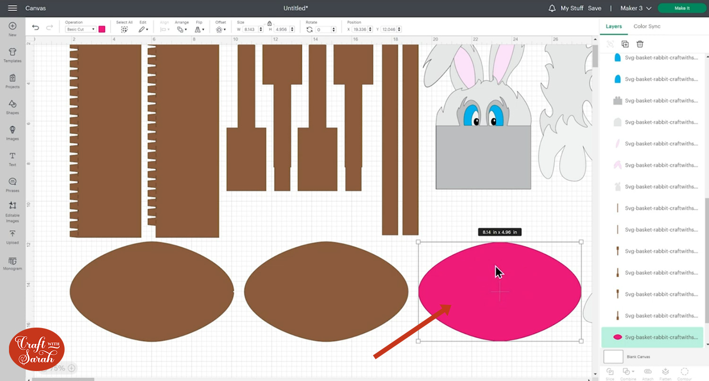Expand the Flip dropdown
Image resolution: width=709 pixels, height=381 pixels.
(199, 29)
